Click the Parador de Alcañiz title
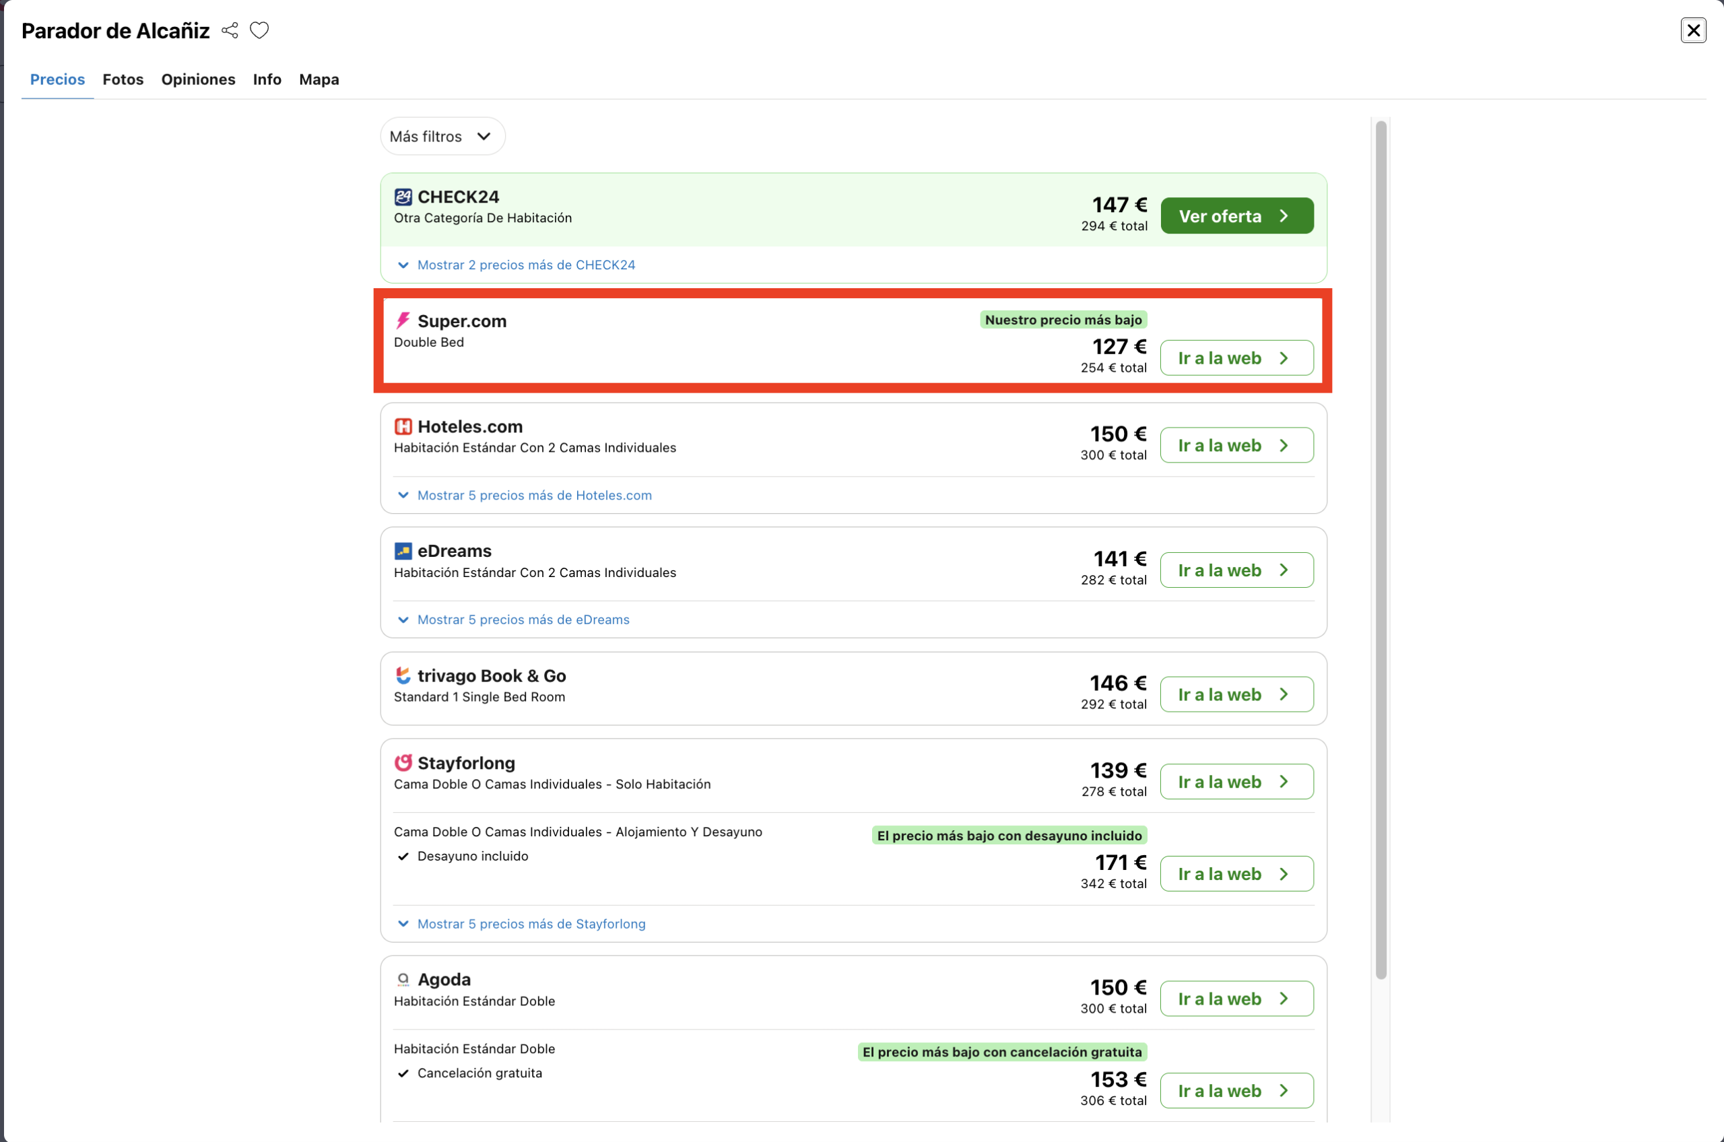Screen dimensions: 1724x1142 pos(115,30)
